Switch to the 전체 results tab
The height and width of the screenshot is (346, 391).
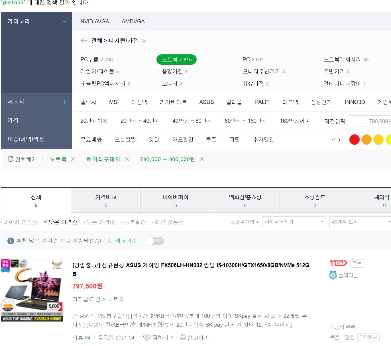[x=36, y=200]
